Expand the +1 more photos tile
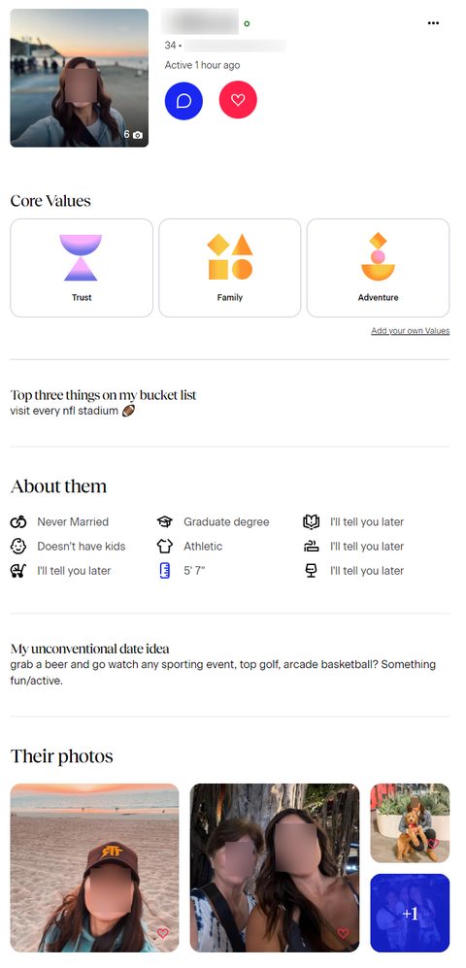The image size is (466, 968). coord(410,913)
